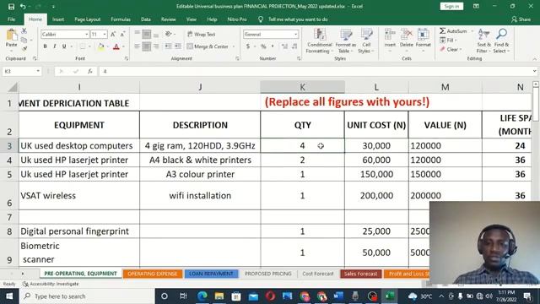
Task: Expand the formula bar chevron
Action: click(x=534, y=71)
